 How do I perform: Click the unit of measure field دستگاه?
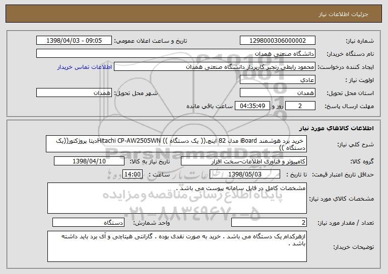[x=88, y=222]
